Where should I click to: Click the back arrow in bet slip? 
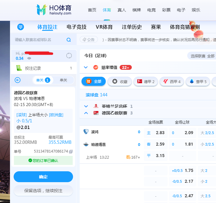click(18, 80)
